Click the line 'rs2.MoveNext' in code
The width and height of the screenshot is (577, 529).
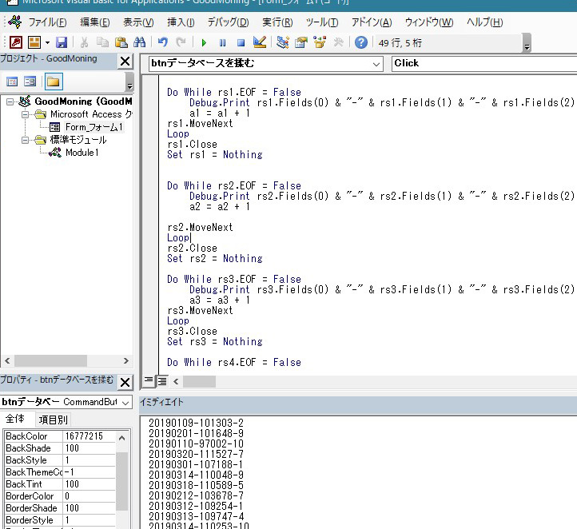(200, 228)
